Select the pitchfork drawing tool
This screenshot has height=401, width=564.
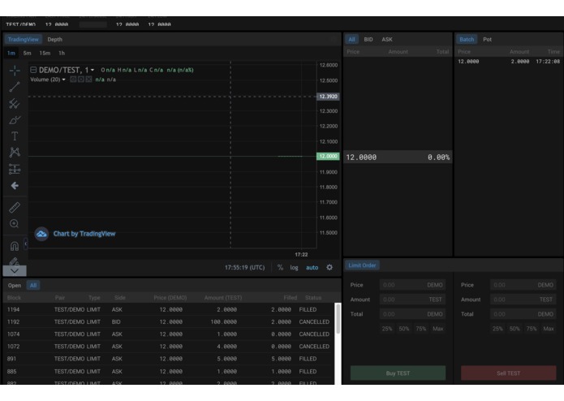click(15, 104)
